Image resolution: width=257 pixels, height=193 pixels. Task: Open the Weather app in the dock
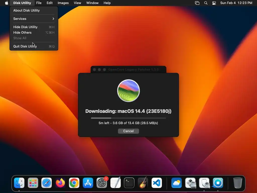point(176,183)
